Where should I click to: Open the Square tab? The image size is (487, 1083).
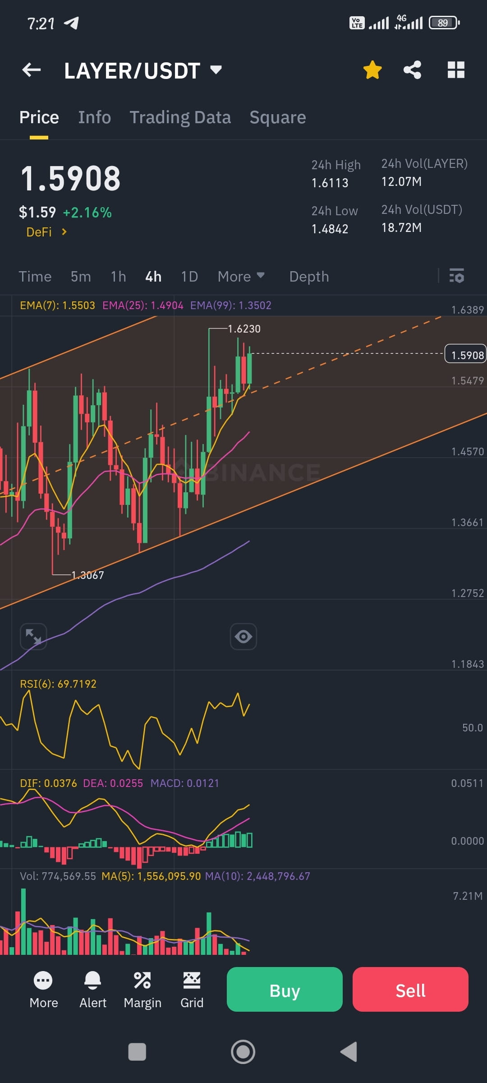[x=278, y=117]
